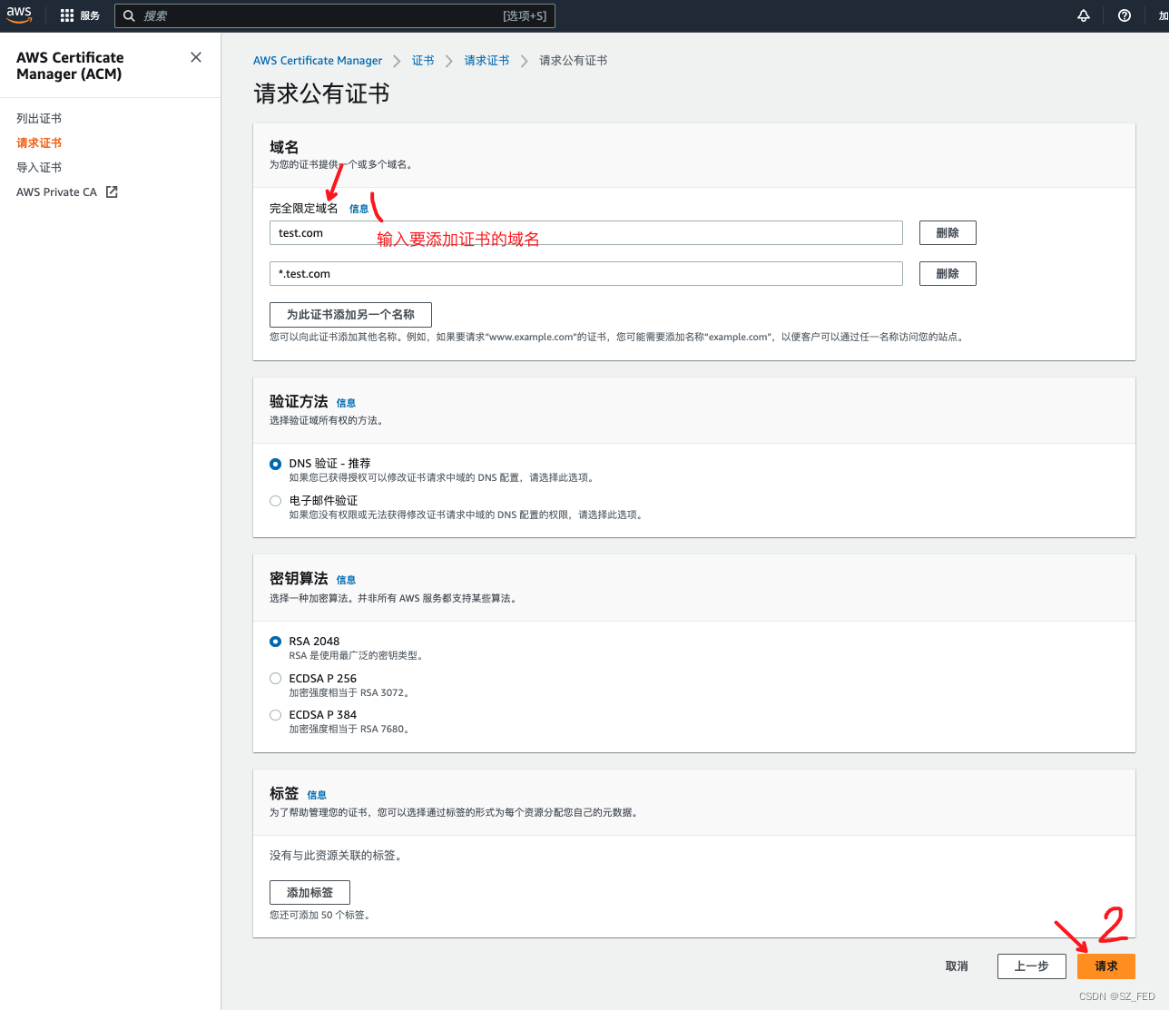
Task: Open 信息 link beside 标签
Action: 317,795
